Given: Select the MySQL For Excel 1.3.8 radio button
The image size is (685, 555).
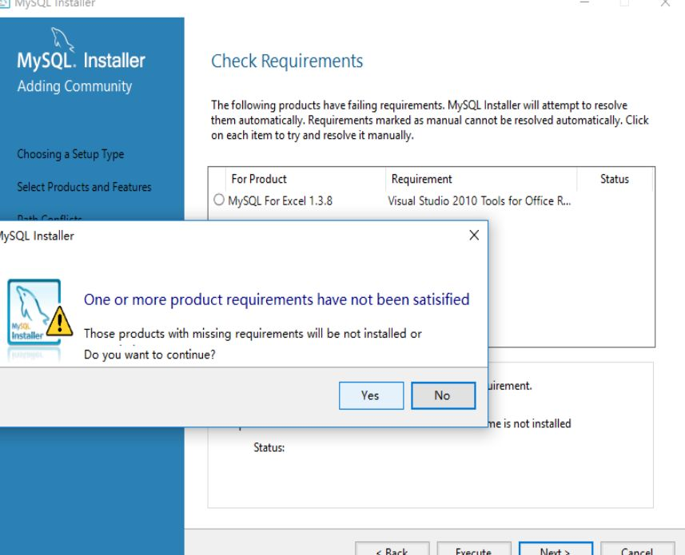Looking at the screenshot, I should click(x=219, y=200).
